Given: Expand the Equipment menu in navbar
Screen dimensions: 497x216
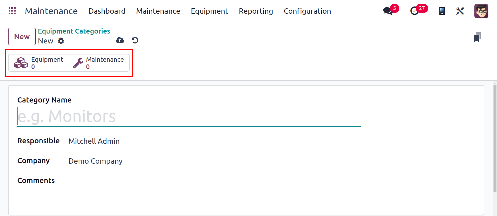Looking at the screenshot, I should tap(209, 11).
